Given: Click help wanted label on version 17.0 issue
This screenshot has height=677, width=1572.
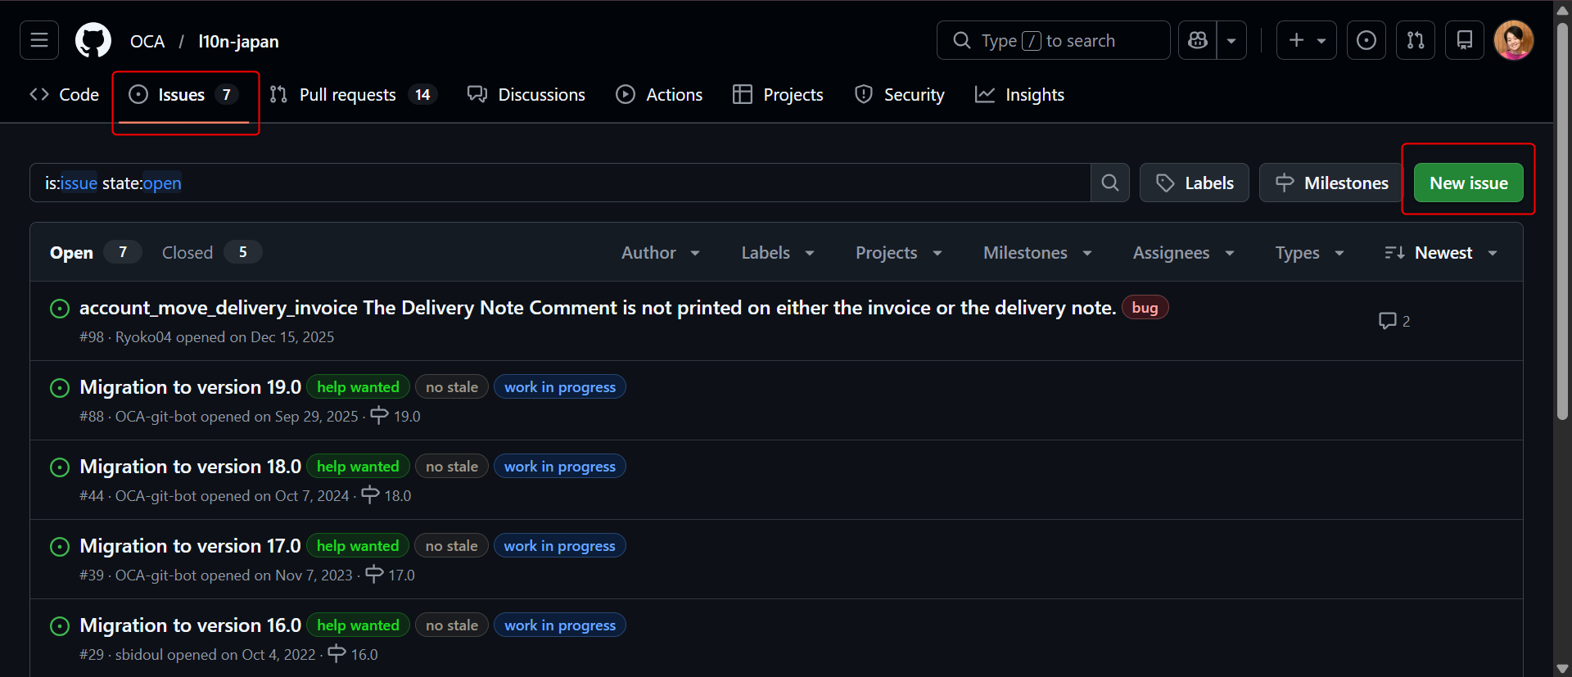Looking at the screenshot, I should click(358, 546).
